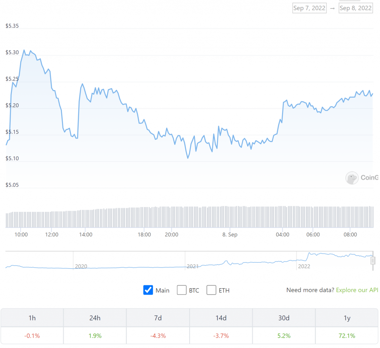Click the 8. Sep time axis label
This screenshot has height=348, width=380.
tap(230, 234)
